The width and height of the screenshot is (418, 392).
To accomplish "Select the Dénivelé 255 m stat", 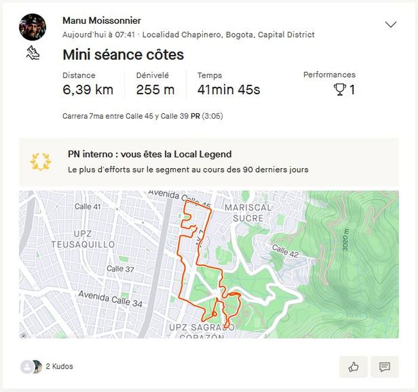I will click(x=155, y=84).
